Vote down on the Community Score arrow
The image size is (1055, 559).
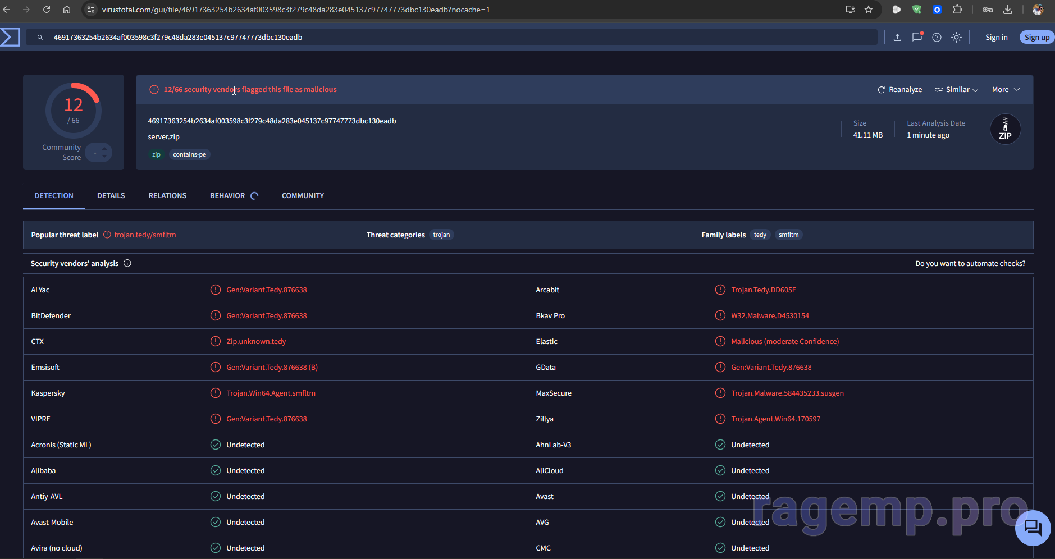click(x=104, y=156)
